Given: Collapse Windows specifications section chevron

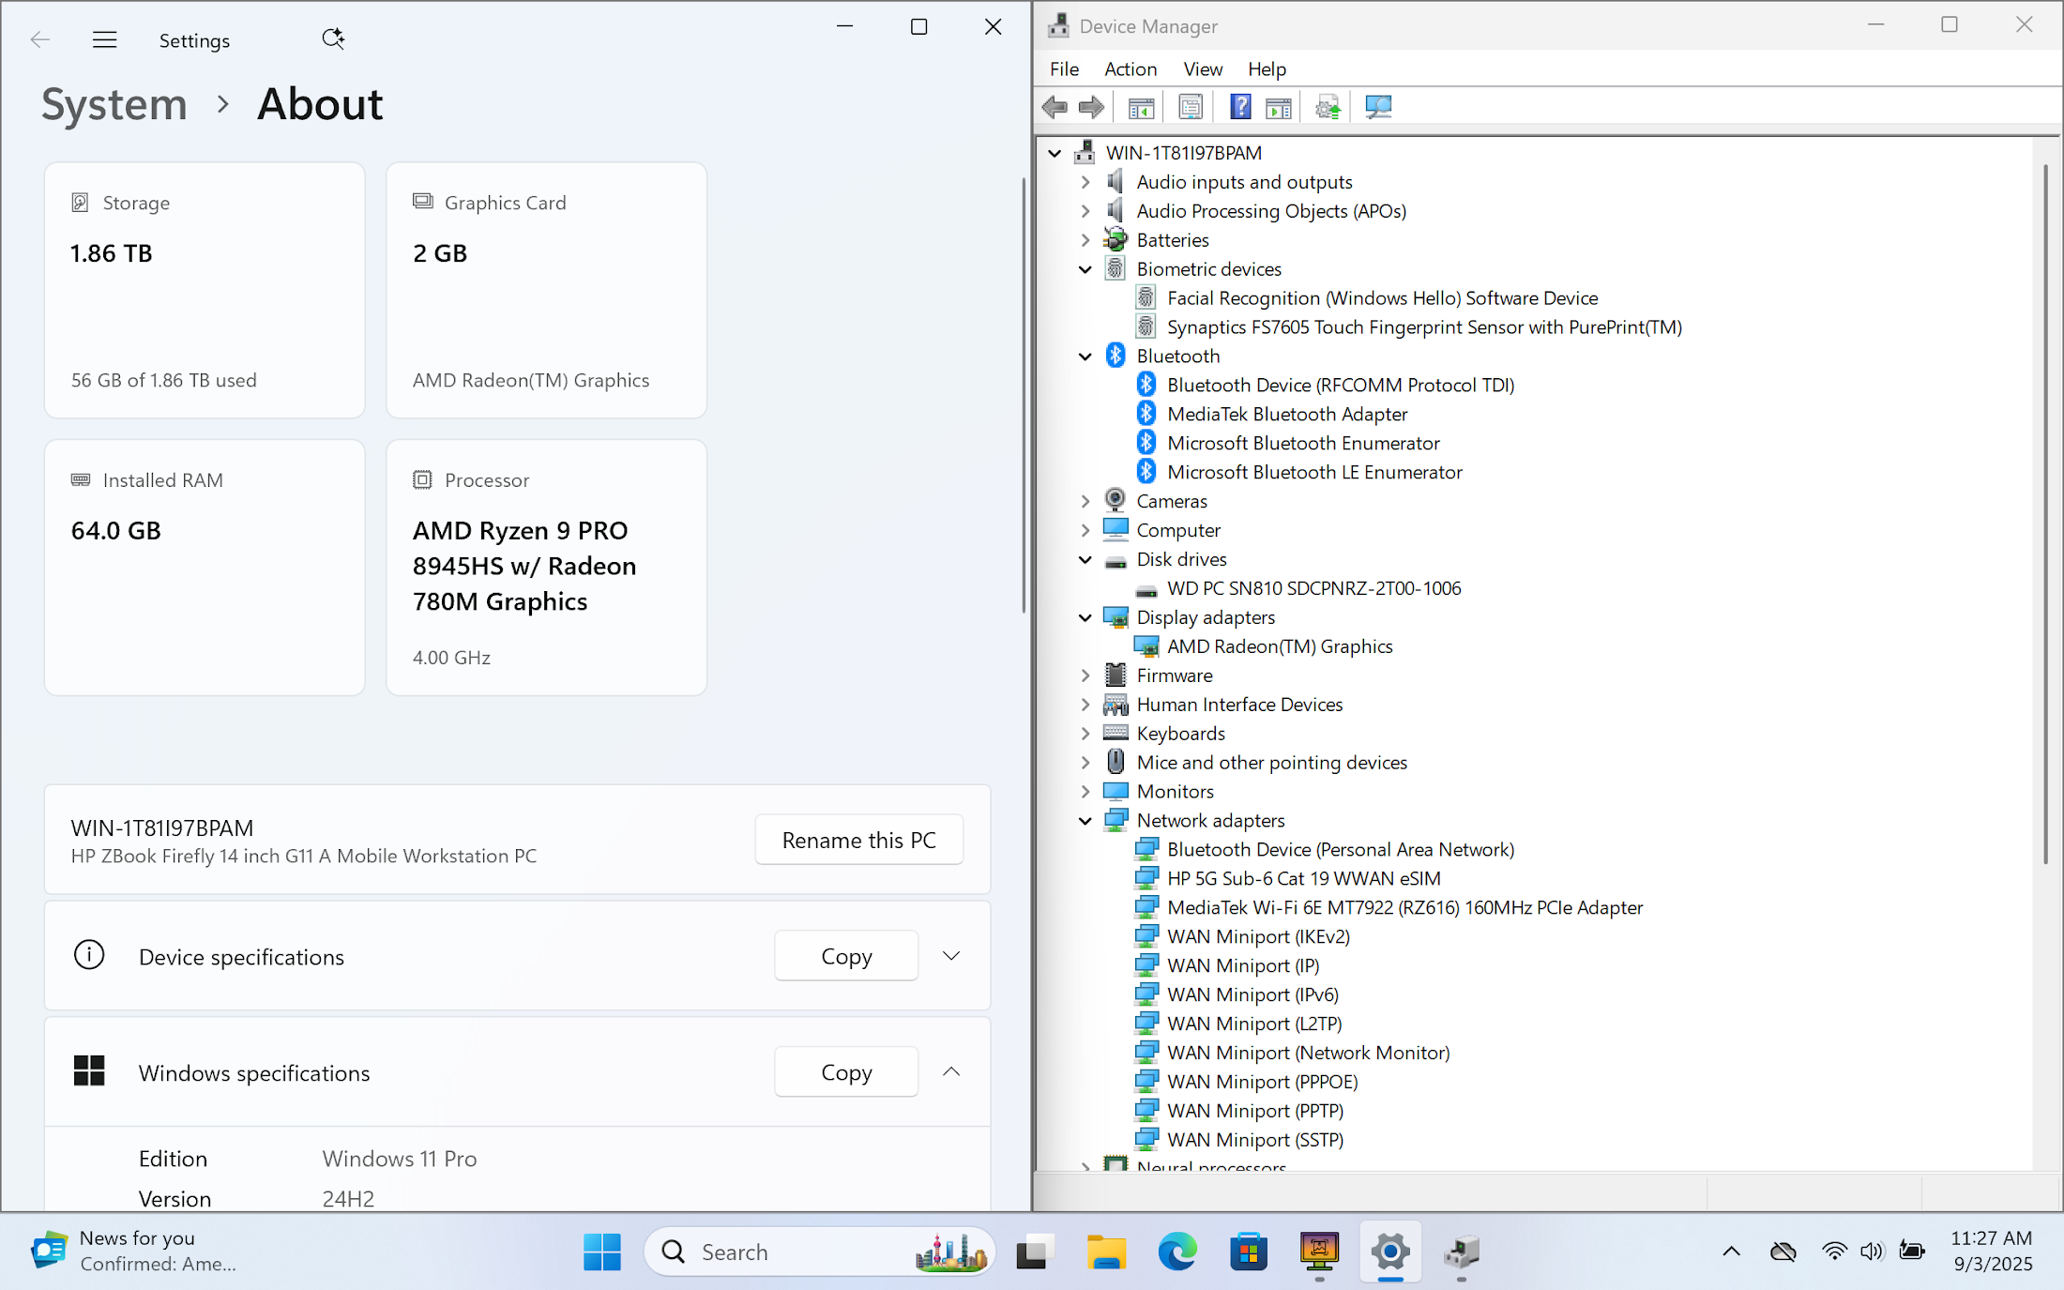Looking at the screenshot, I should (951, 1071).
